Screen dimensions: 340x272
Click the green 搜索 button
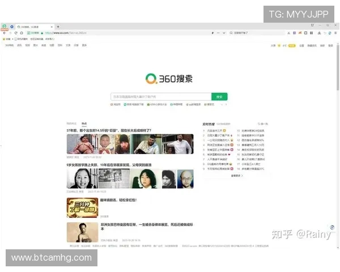219,97
